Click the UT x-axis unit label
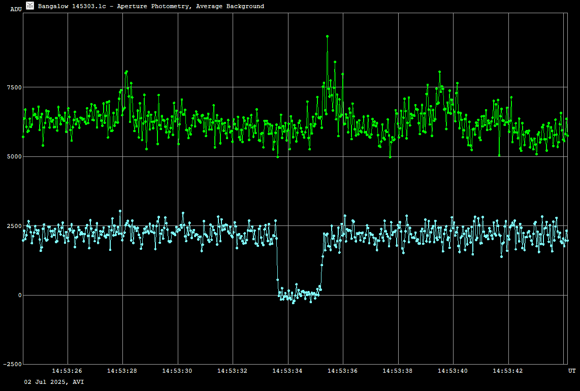Image resolution: width=580 pixels, height=391 pixels. (571, 371)
